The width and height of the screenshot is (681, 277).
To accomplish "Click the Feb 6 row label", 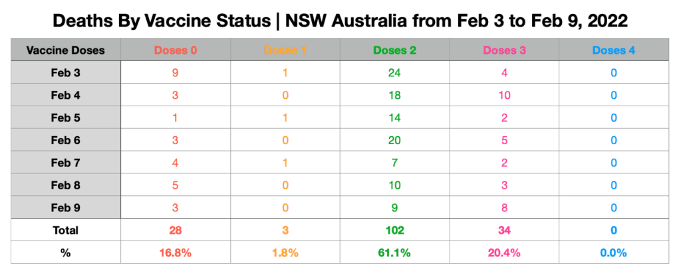I will coord(66,140).
